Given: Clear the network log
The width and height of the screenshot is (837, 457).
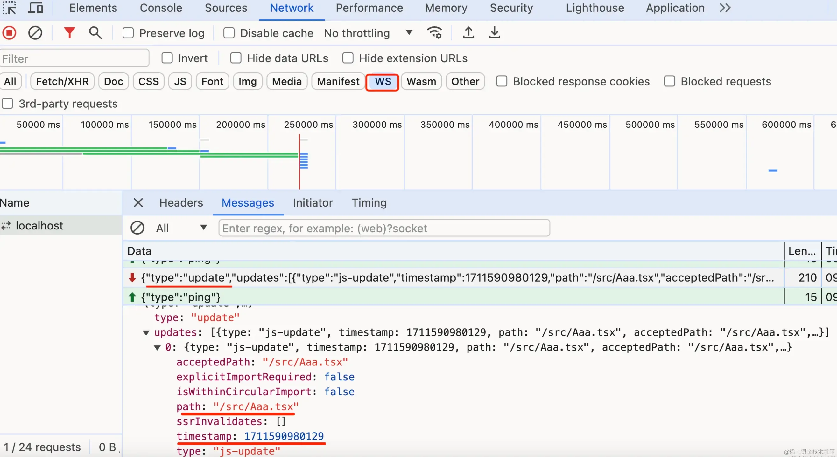Looking at the screenshot, I should [35, 33].
